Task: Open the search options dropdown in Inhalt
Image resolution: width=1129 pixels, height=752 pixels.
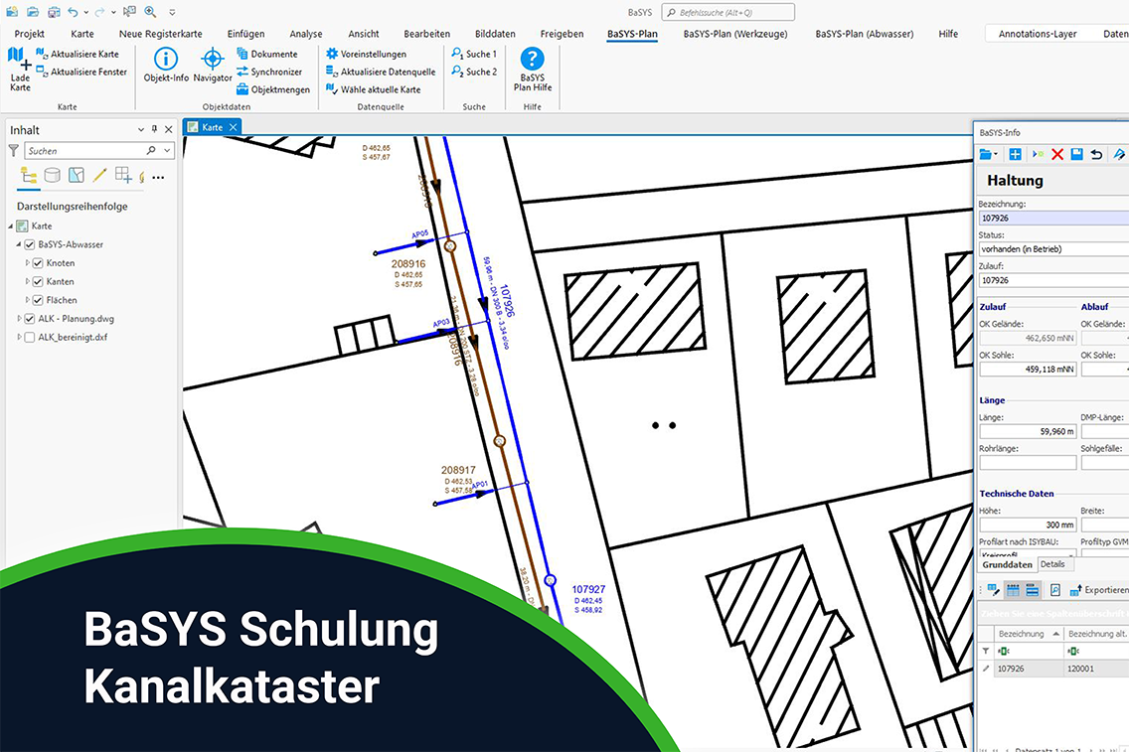Action: point(167,151)
